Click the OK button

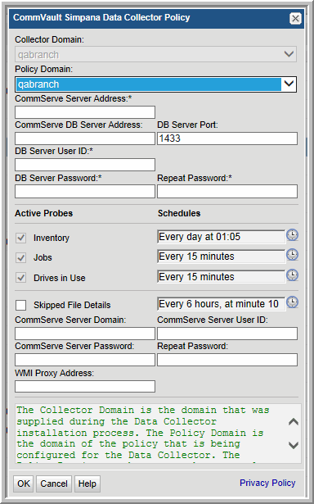(24, 484)
